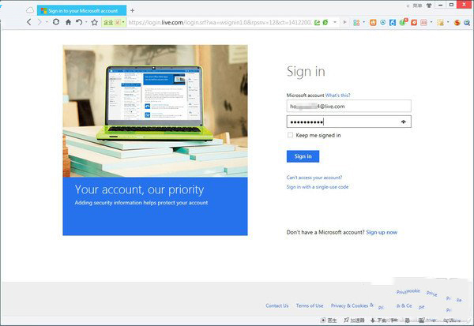Click the green browser-mode icon in address bar
474x326 pixels.
pos(325,22)
